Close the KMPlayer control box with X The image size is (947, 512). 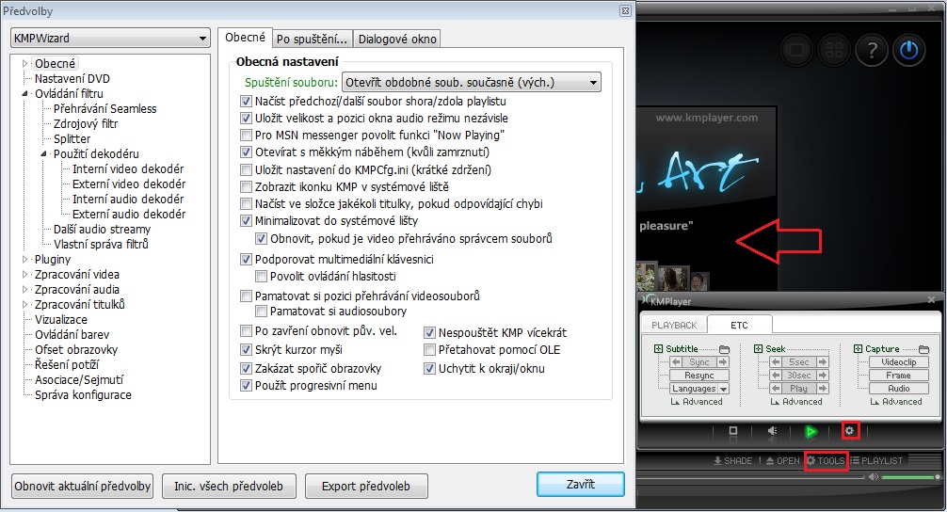click(x=931, y=299)
